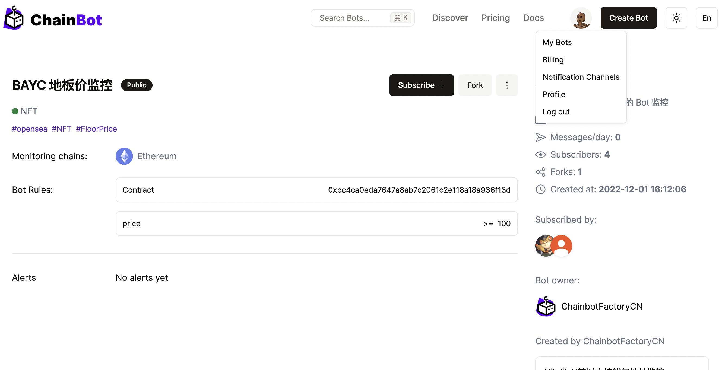The image size is (722, 370).
Task: Choose Log out in user menu
Action: 556,112
